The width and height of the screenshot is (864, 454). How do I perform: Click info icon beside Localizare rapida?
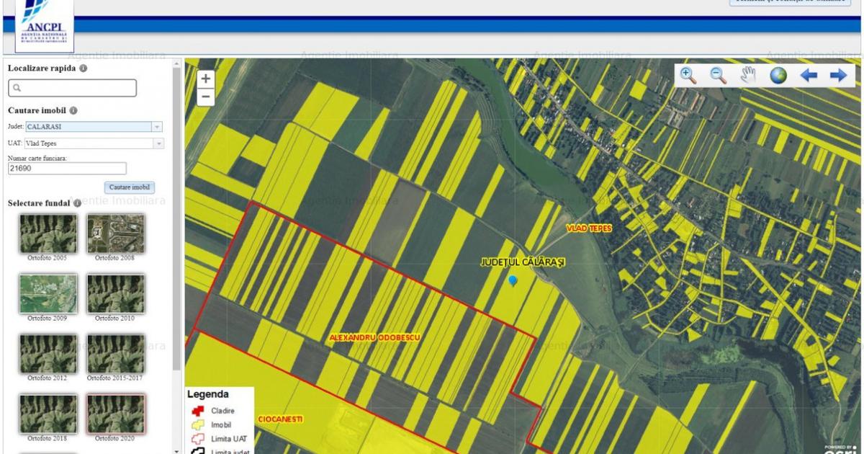(84, 68)
